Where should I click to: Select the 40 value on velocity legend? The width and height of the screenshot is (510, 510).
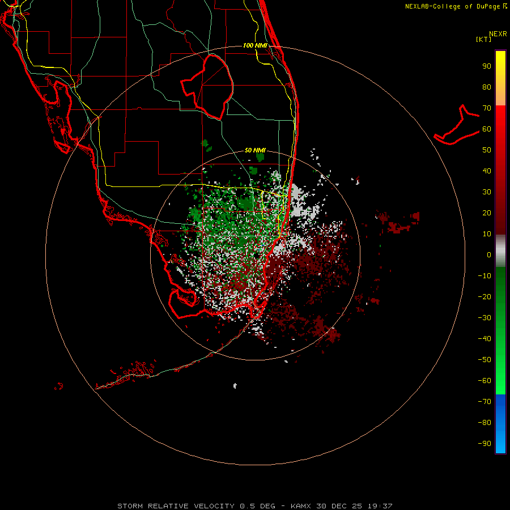pyautogui.click(x=487, y=171)
